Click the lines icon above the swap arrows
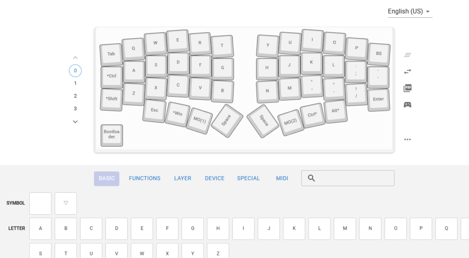The width and height of the screenshot is (469, 258). (407, 55)
